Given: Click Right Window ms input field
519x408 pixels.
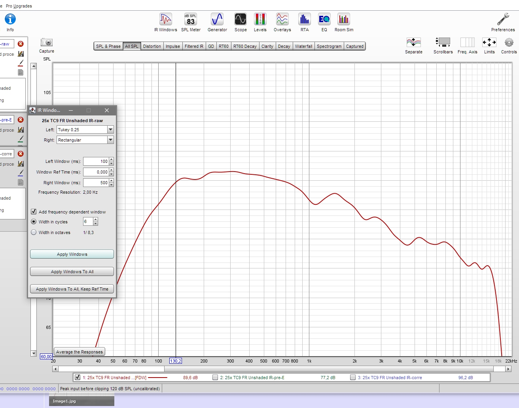Looking at the screenshot, I should 96,183.
